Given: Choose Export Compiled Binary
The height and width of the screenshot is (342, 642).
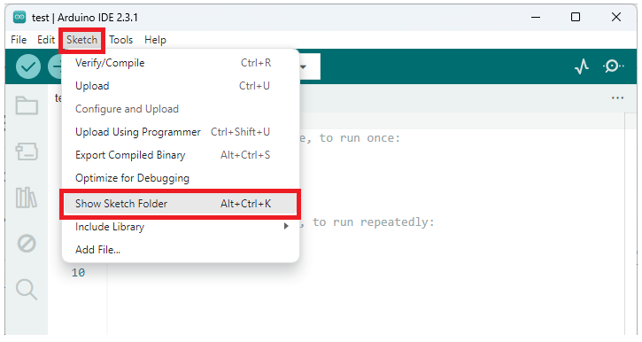Looking at the screenshot, I should coord(180,155).
